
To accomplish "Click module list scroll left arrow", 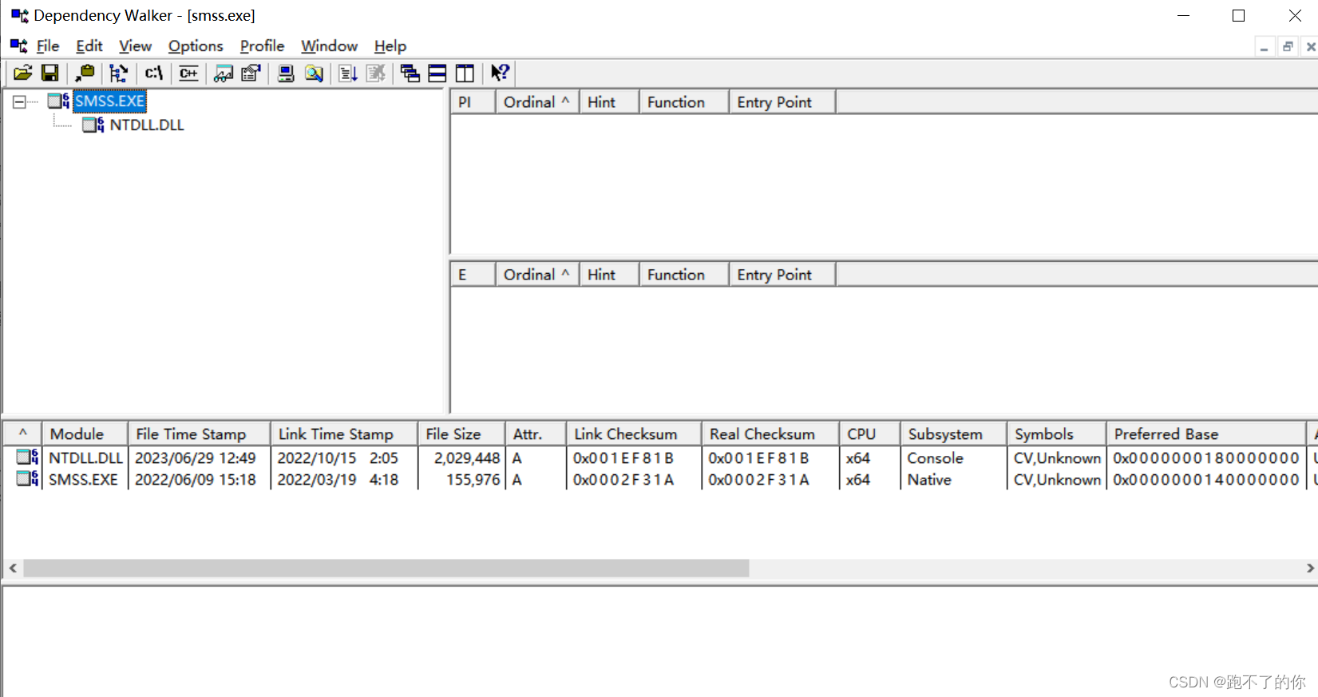I will click(13, 568).
